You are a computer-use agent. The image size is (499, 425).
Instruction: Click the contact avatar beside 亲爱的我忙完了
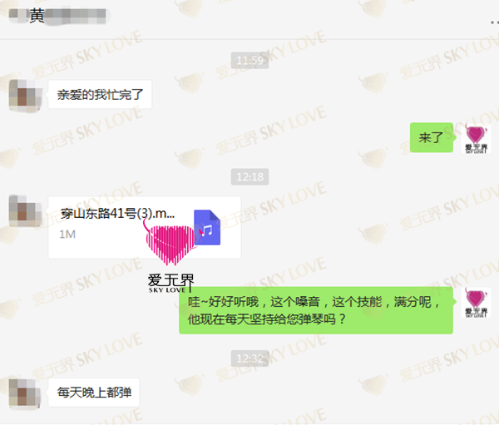25,95
